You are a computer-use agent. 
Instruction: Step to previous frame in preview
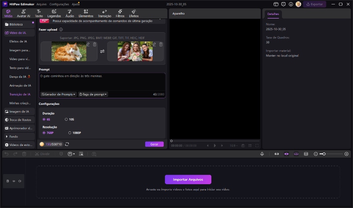(207, 146)
